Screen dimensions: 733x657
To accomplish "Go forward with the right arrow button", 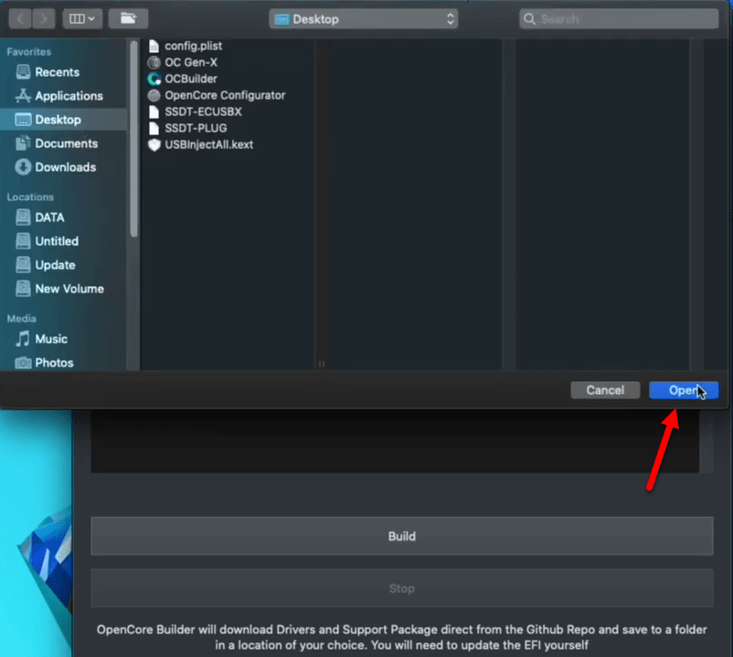I will pyautogui.click(x=44, y=19).
